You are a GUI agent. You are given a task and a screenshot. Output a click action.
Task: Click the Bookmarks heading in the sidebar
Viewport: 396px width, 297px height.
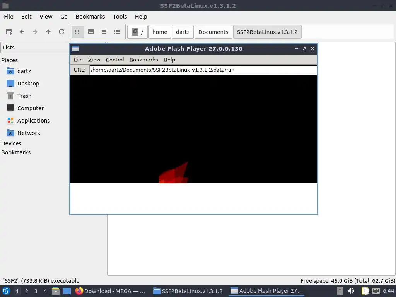15,152
